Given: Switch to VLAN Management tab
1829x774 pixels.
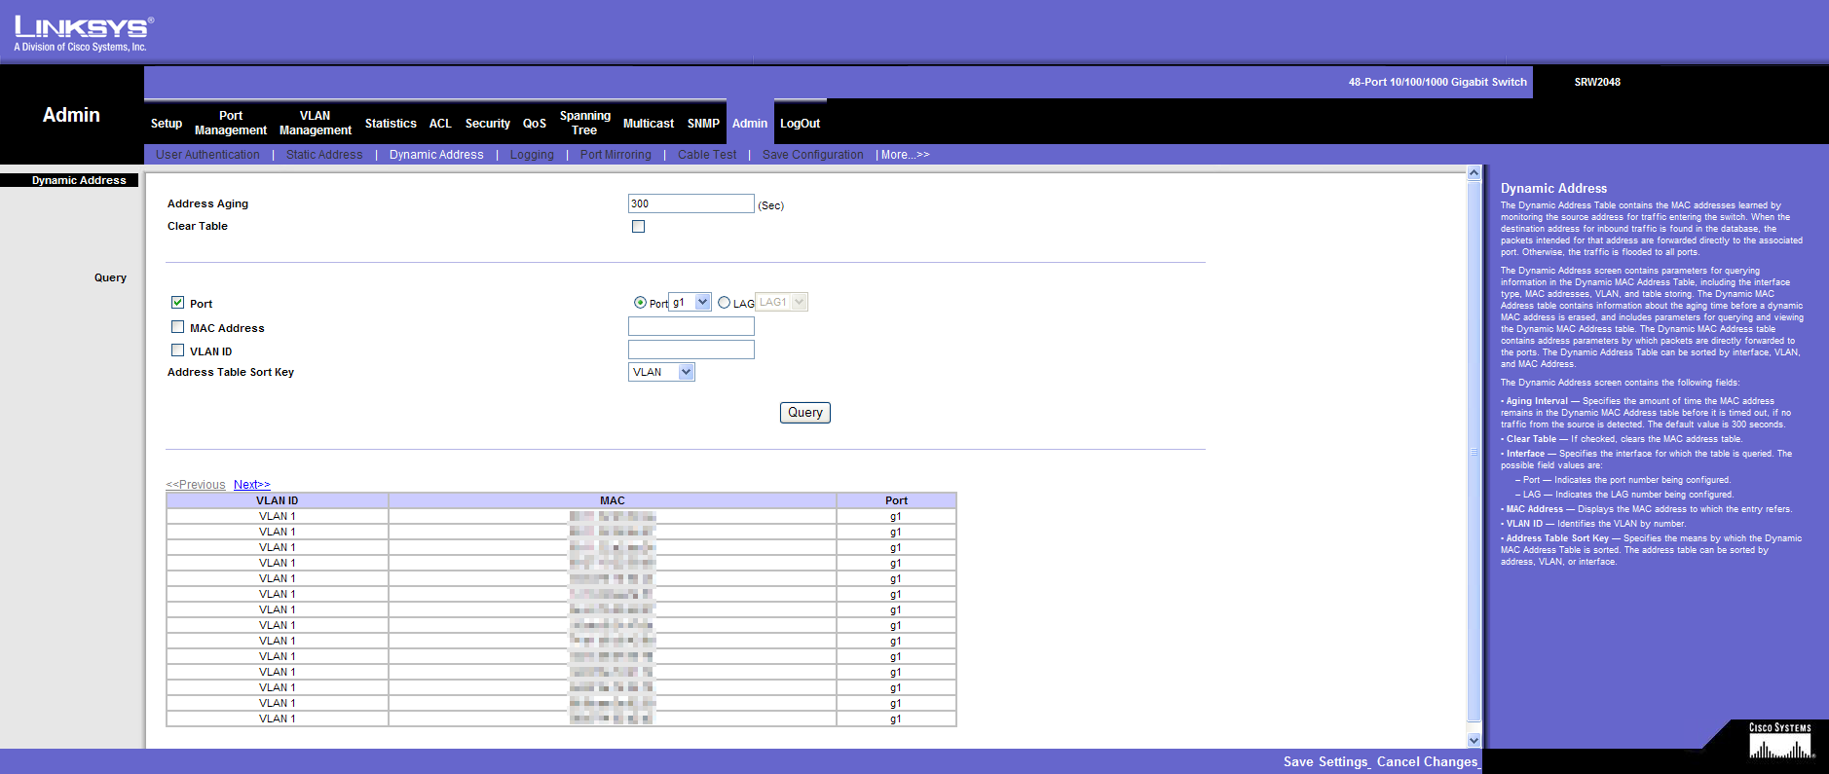Looking at the screenshot, I should 315,123.
